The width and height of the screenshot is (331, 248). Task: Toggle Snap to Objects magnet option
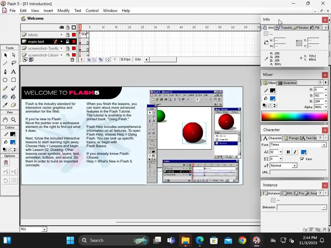pyautogui.click(x=6, y=163)
